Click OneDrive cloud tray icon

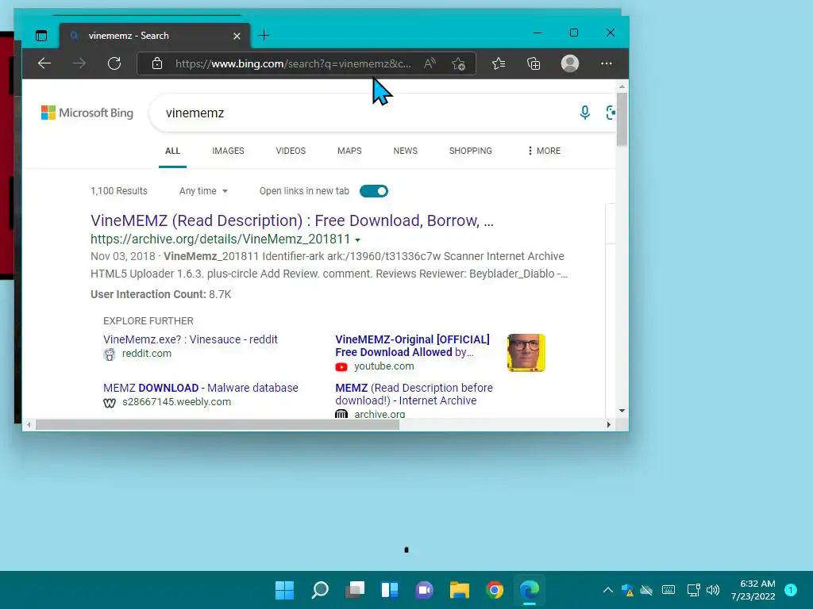[646, 590]
